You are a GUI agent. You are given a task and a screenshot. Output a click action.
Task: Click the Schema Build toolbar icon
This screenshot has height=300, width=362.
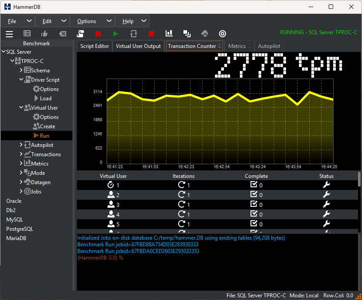[27, 34]
